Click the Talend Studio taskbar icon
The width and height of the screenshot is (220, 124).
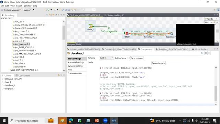click(114, 121)
